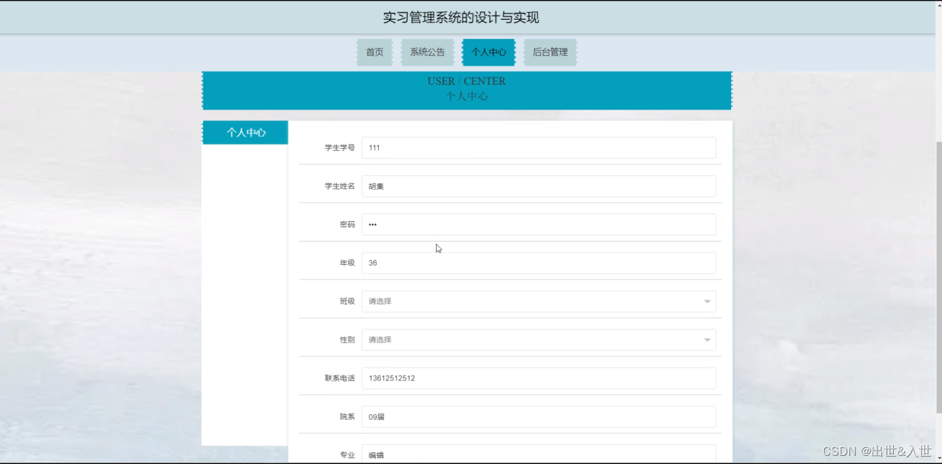Click the arrow icon of 班级 dropdown
Image resolution: width=942 pixels, height=464 pixels.
coord(707,302)
